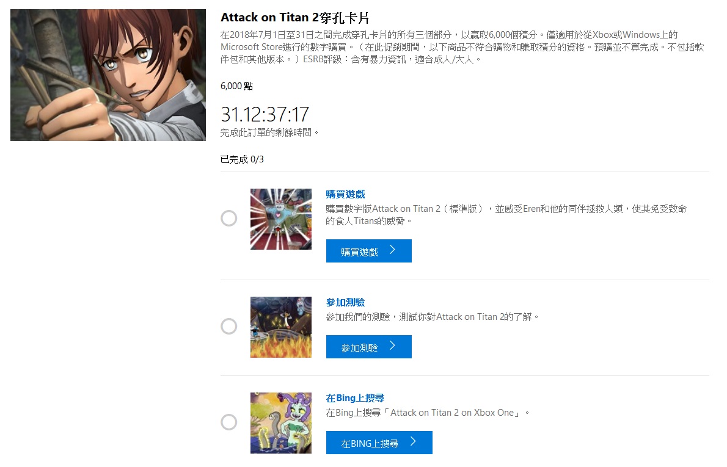
Task: Click the 在BING上搜尋 blue button
Action: (x=379, y=443)
